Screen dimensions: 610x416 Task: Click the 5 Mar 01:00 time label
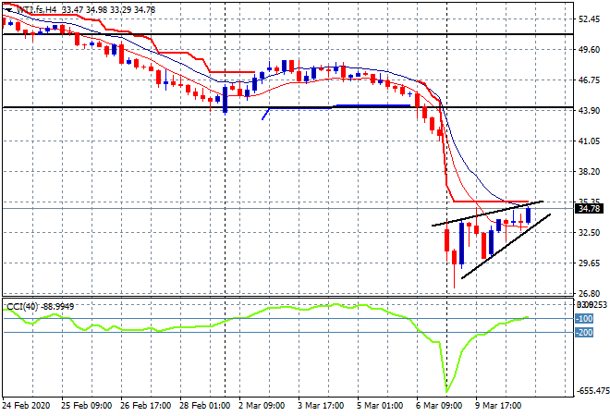(380, 406)
